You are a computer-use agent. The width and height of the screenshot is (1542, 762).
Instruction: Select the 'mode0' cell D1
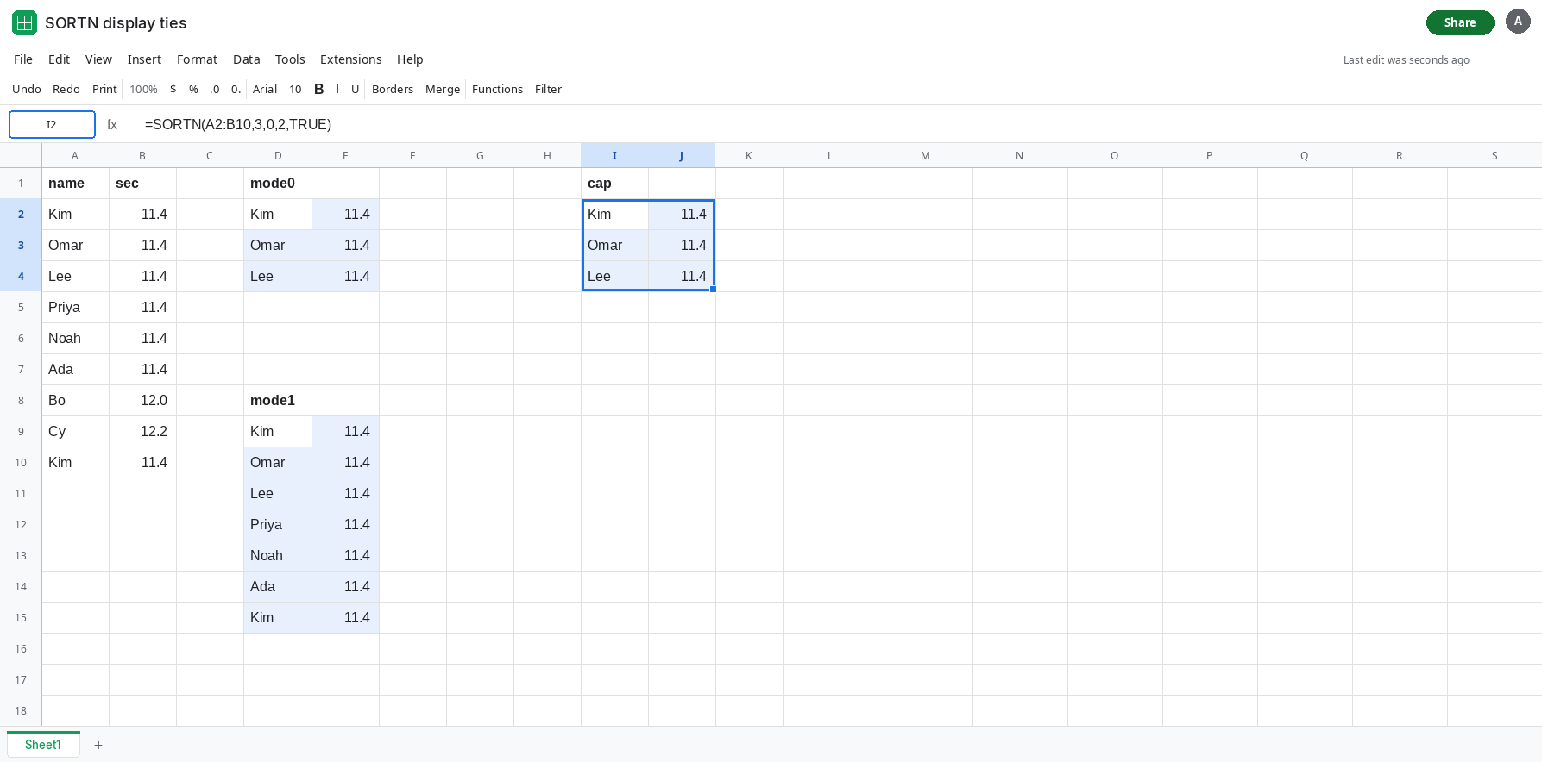coord(278,184)
